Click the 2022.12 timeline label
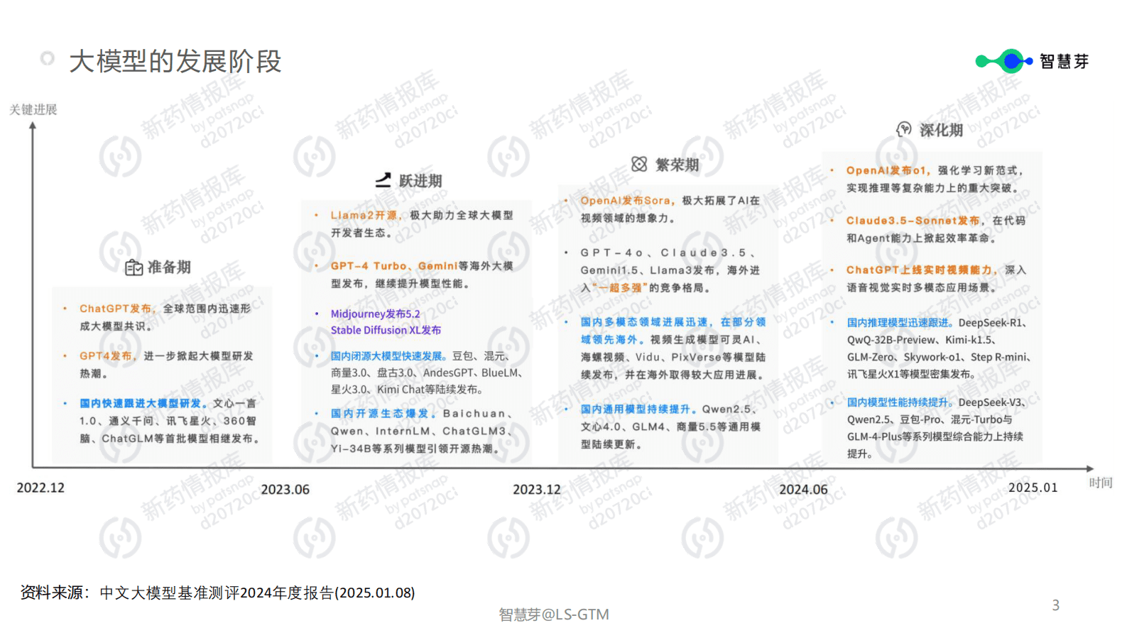Image resolution: width=1127 pixels, height=633 pixels. [x=40, y=488]
